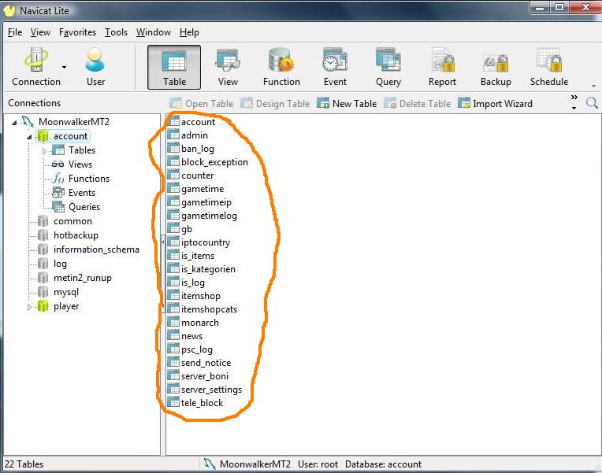
Task: Select the gametimelog table
Action: [203, 216]
